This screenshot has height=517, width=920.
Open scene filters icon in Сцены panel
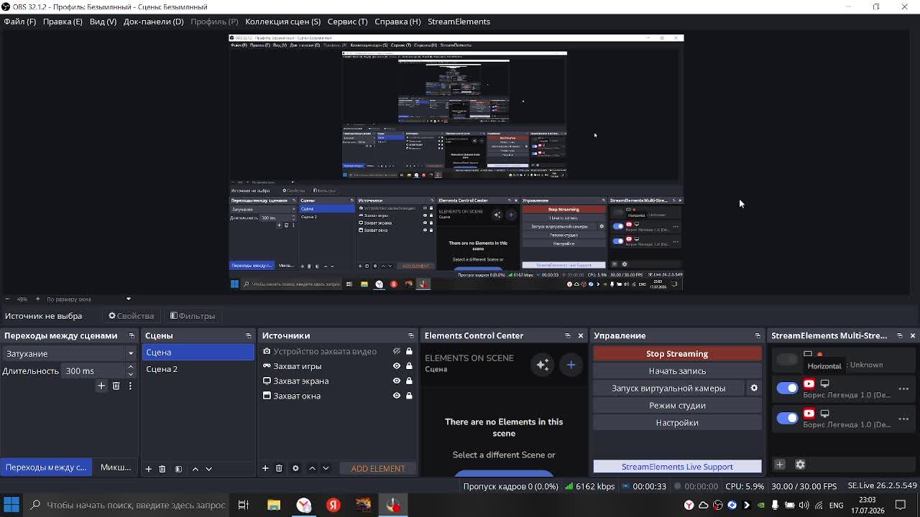click(178, 468)
